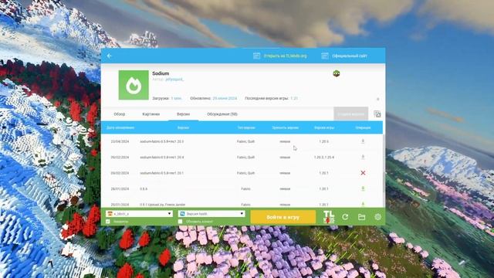Download the version dated 23/04/2024

(x=363, y=141)
